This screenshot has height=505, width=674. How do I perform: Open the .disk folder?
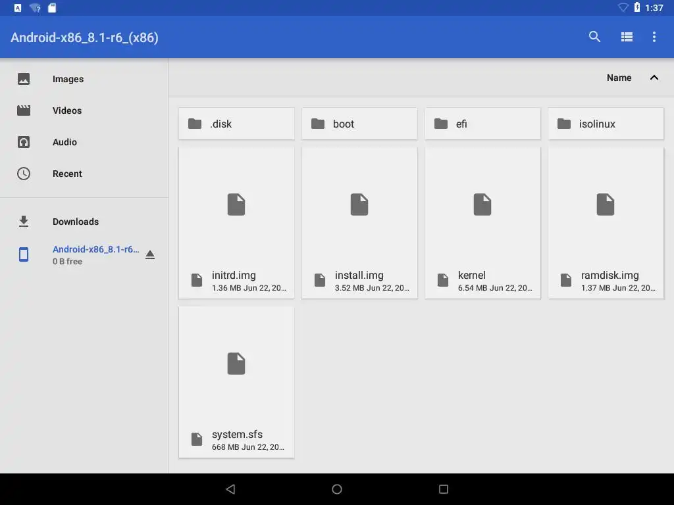click(x=236, y=124)
